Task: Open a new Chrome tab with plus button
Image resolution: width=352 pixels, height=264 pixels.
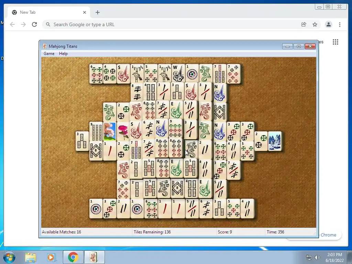Action: pyautogui.click(x=97, y=12)
